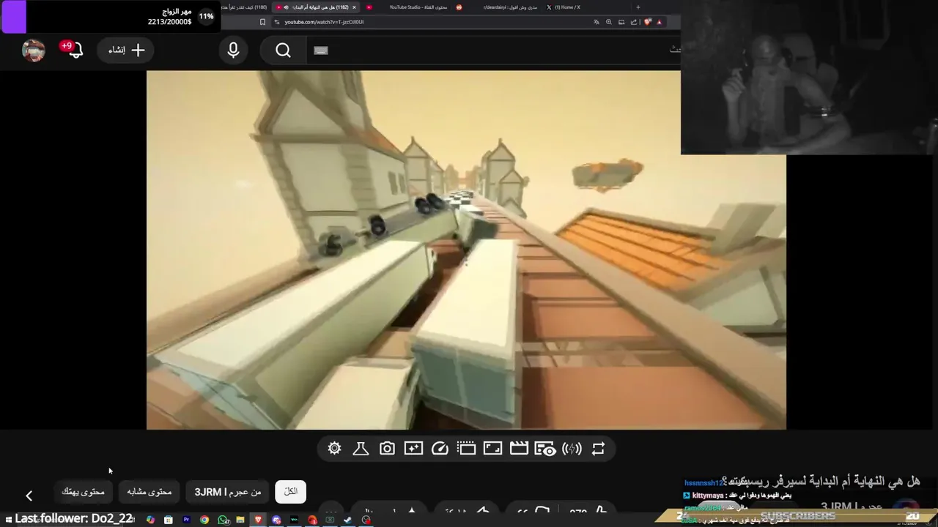Viewport: 938px width, 527px height.
Task: Open Microsoft Store from the taskbar
Action: [169, 520]
